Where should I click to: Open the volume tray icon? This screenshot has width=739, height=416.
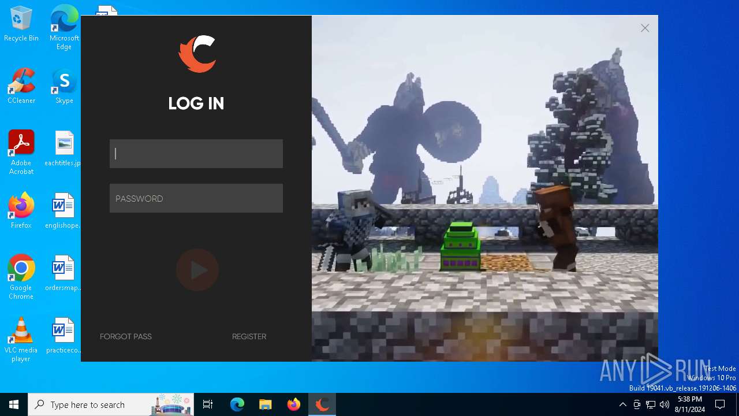coord(665,404)
